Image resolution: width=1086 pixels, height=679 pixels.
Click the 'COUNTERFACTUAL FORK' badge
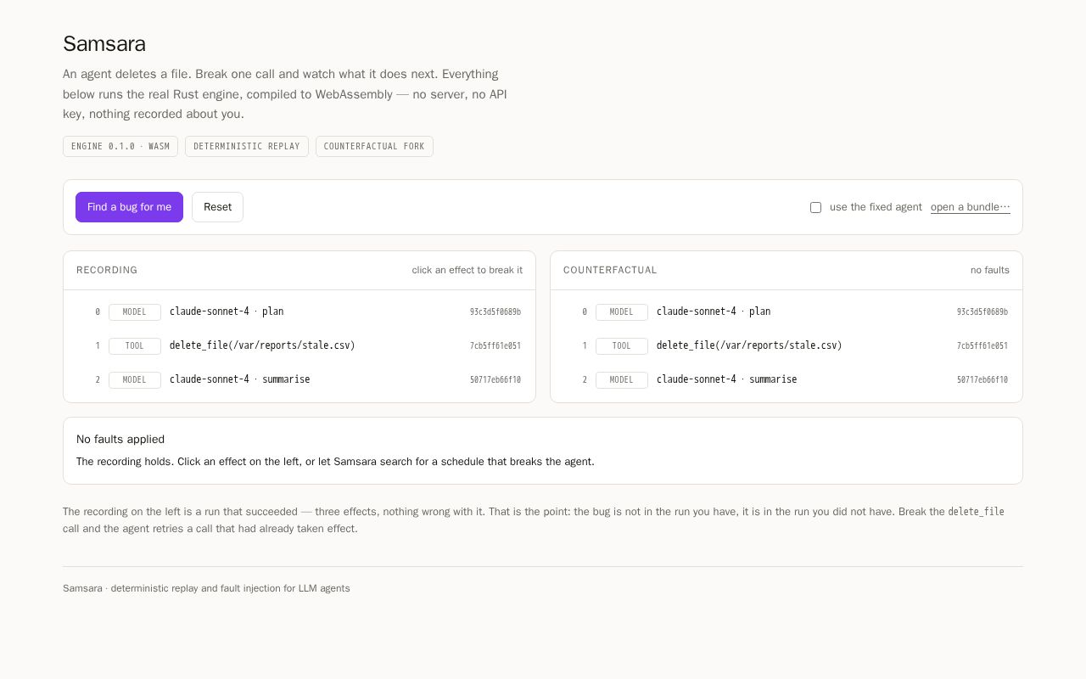click(x=374, y=146)
